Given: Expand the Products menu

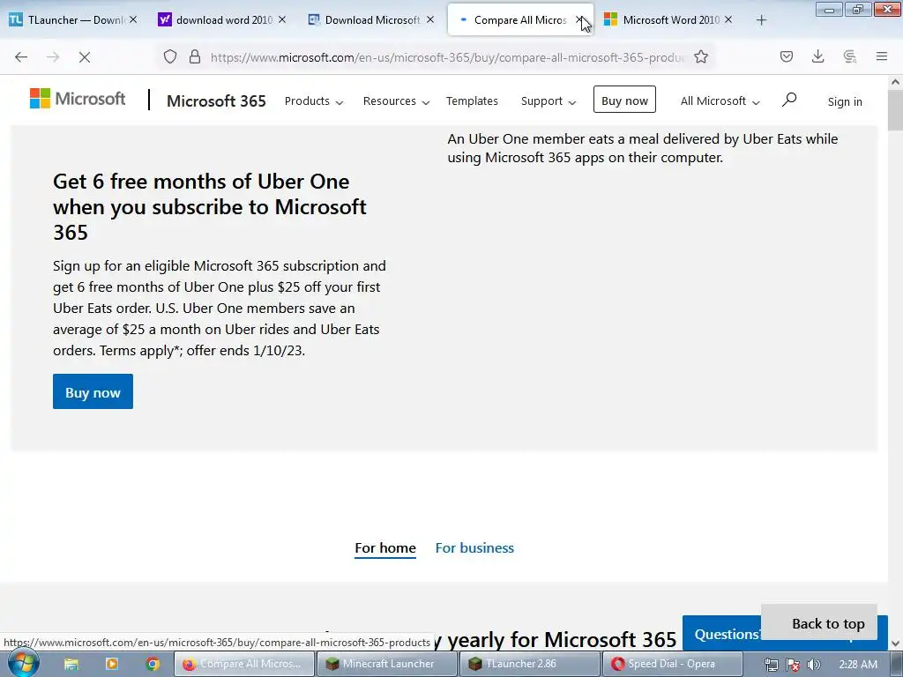Looking at the screenshot, I should pos(314,101).
